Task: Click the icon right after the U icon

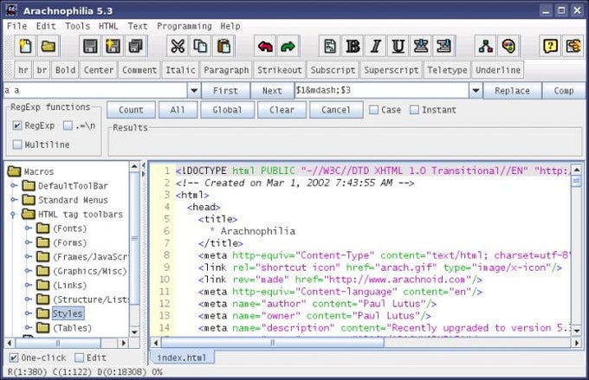Action: pyautogui.click(x=421, y=46)
